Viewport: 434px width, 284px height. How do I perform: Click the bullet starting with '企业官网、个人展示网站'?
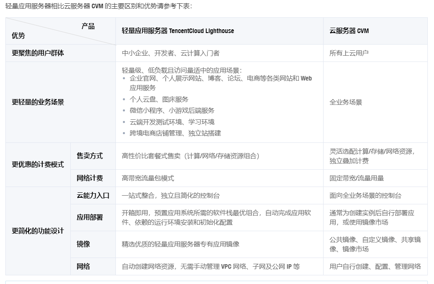[x=221, y=83]
